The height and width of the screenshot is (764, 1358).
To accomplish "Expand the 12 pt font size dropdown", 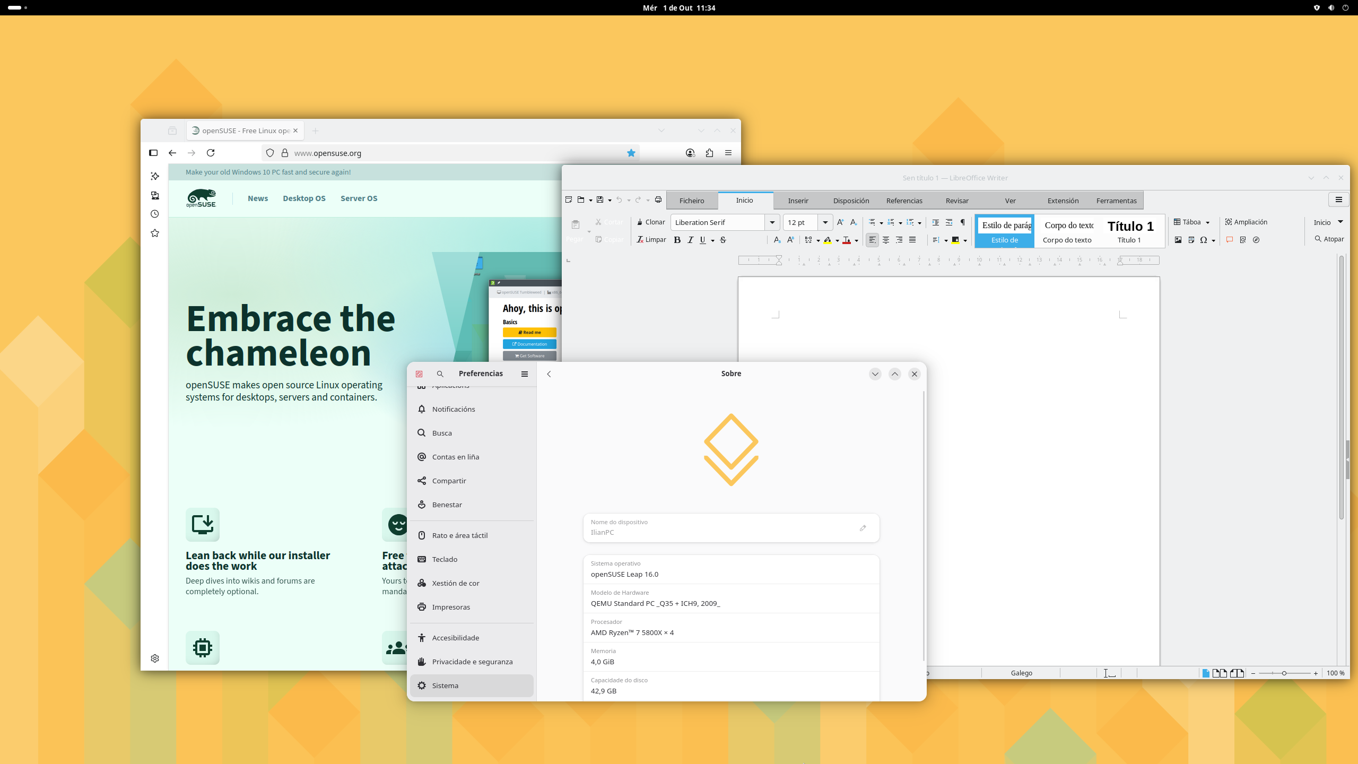I will click(825, 222).
